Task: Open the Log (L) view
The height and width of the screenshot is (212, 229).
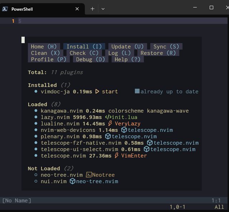Action: coord(120,53)
